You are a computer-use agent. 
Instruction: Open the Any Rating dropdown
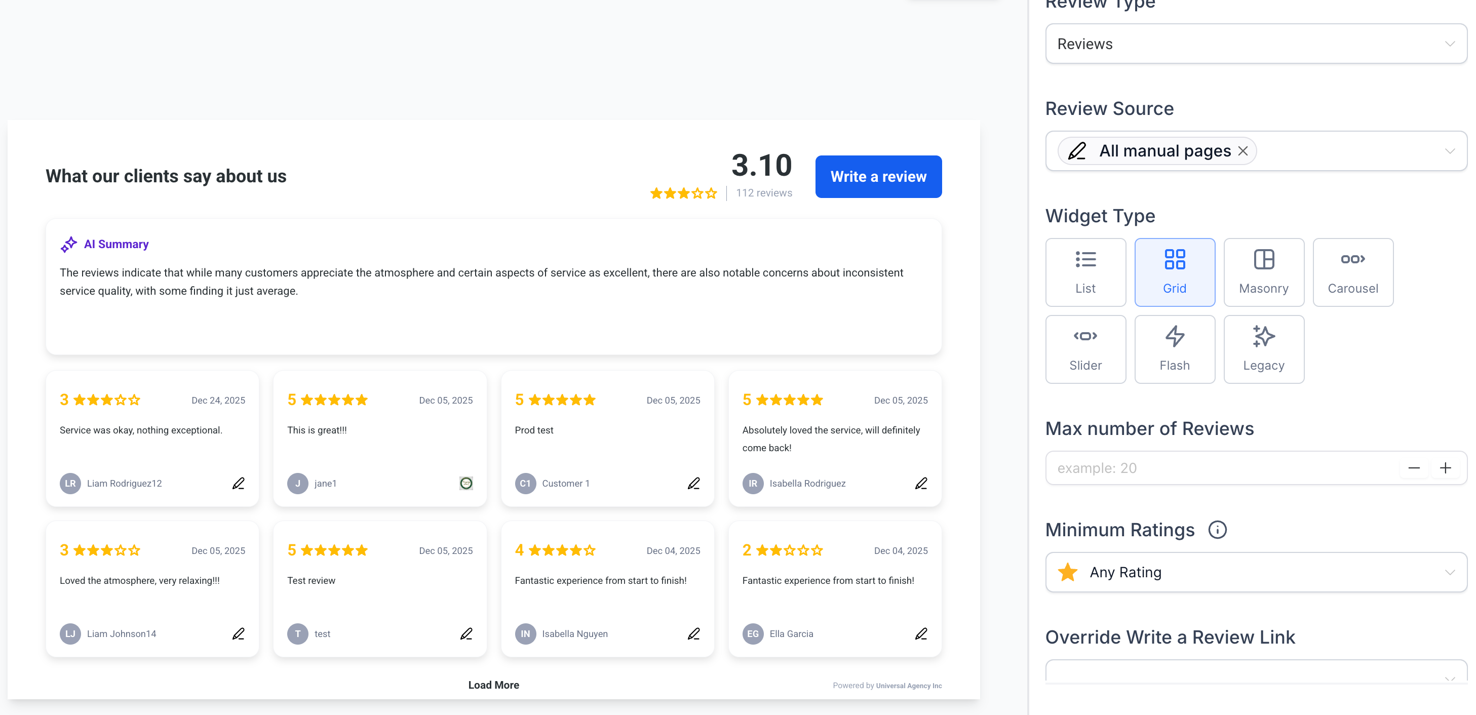[x=1255, y=572]
